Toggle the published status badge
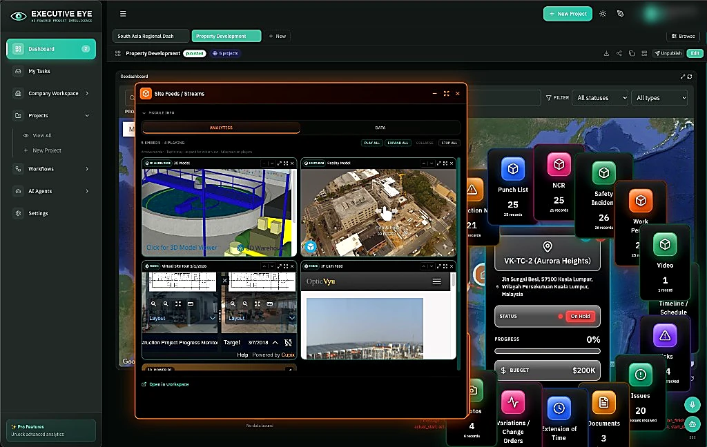 pyautogui.click(x=195, y=53)
